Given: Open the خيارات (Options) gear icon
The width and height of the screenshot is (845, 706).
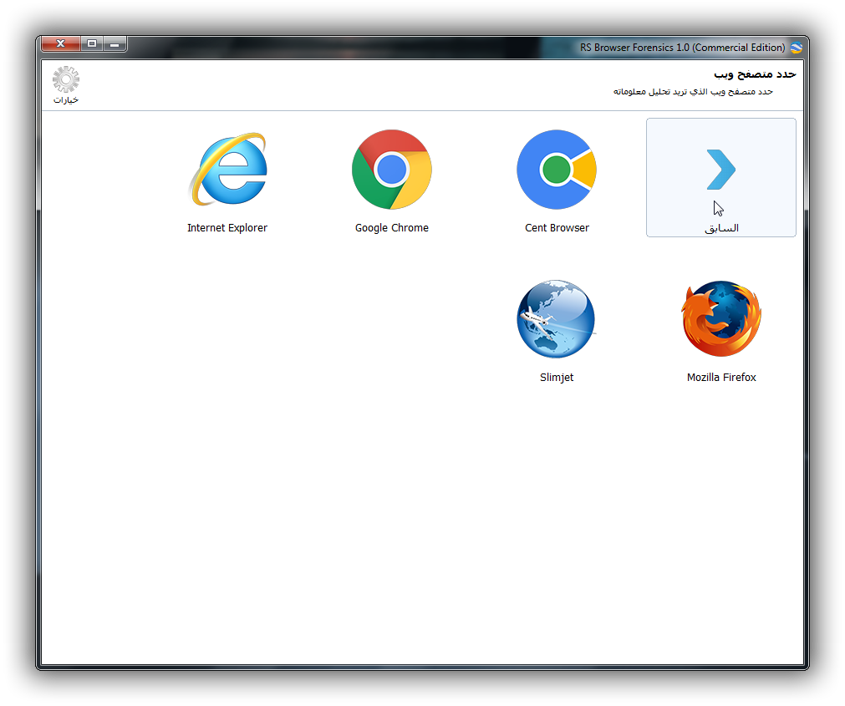Looking at the screenshot, I should [x=65, y=79].
